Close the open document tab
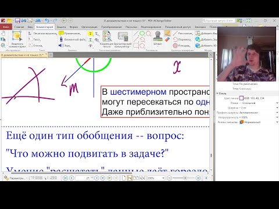This screenshot has height=209, width=279. [46, 55]
